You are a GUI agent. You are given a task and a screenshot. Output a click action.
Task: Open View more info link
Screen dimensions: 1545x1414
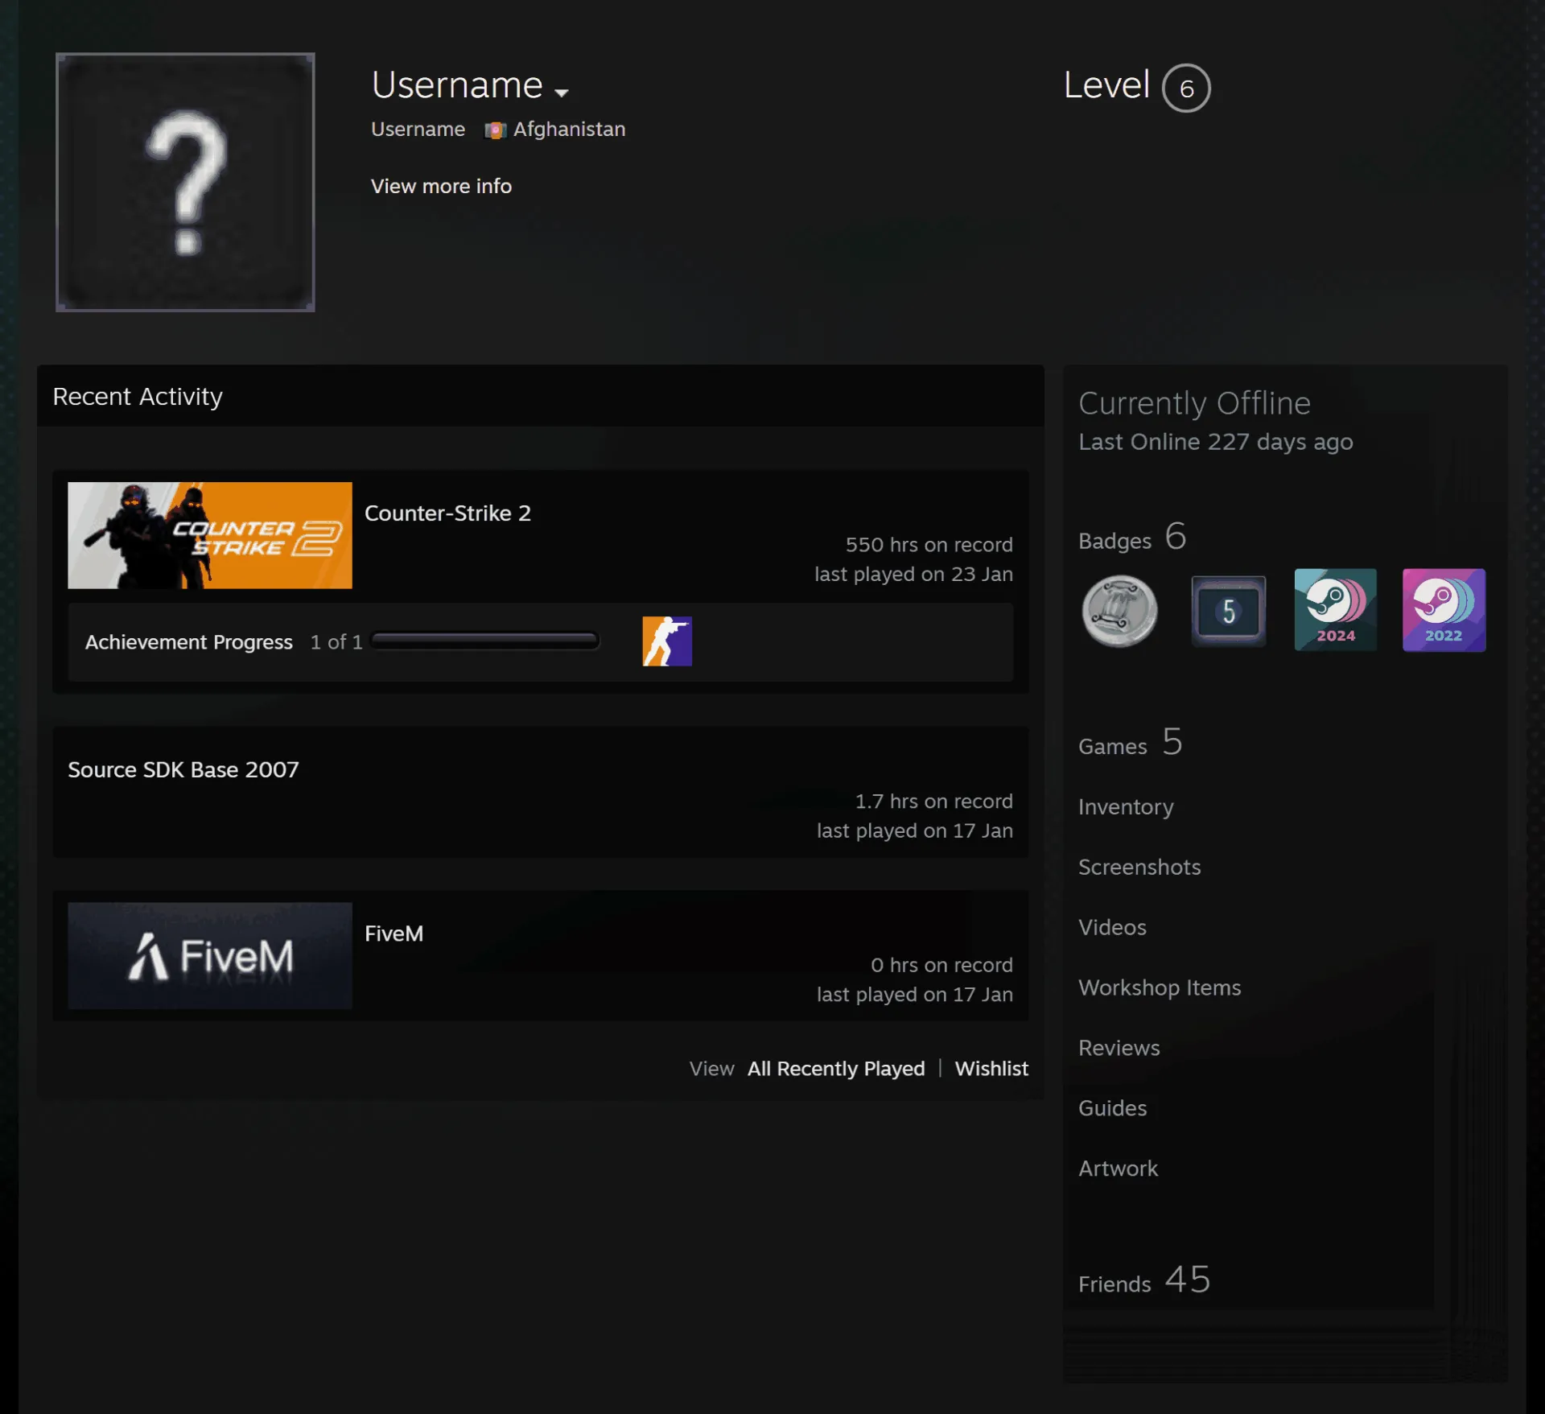441,186
